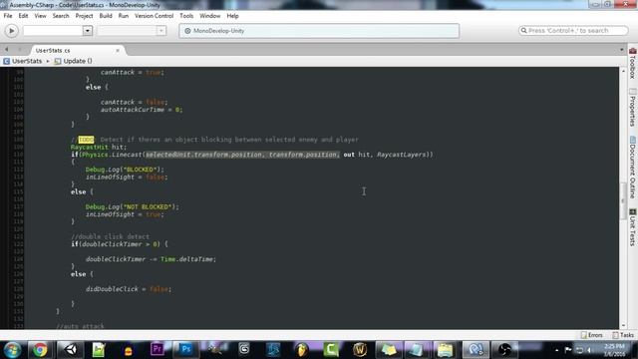Open the File menu

[8, 16]
